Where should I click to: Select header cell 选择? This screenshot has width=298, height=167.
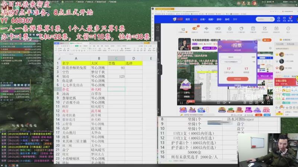click(x=134, y=63)
